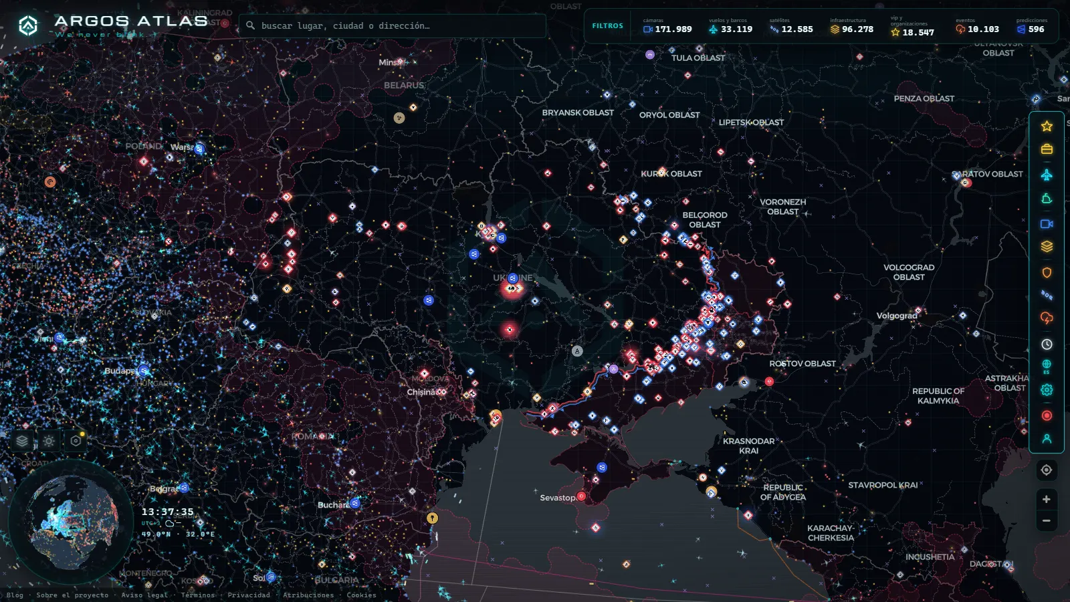Toggle the brightness sun button above the globe
Screen dimensions: 1070x602
[49, 441]
